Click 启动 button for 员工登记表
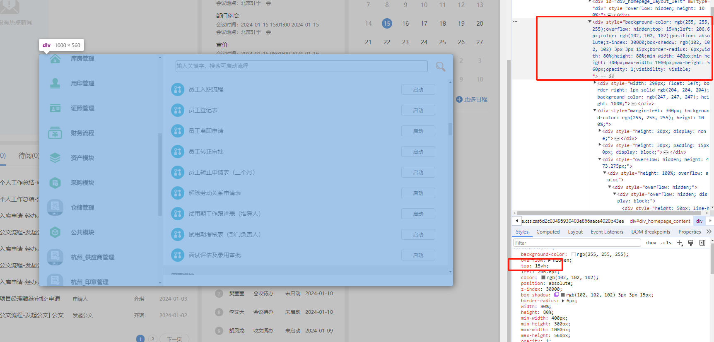Screen dimensions: 714x342 click(x=418, y=110)
